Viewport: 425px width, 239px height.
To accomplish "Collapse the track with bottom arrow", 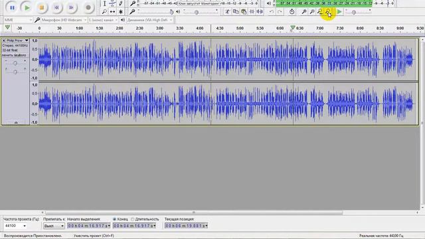I will click(x=16, y=122).
